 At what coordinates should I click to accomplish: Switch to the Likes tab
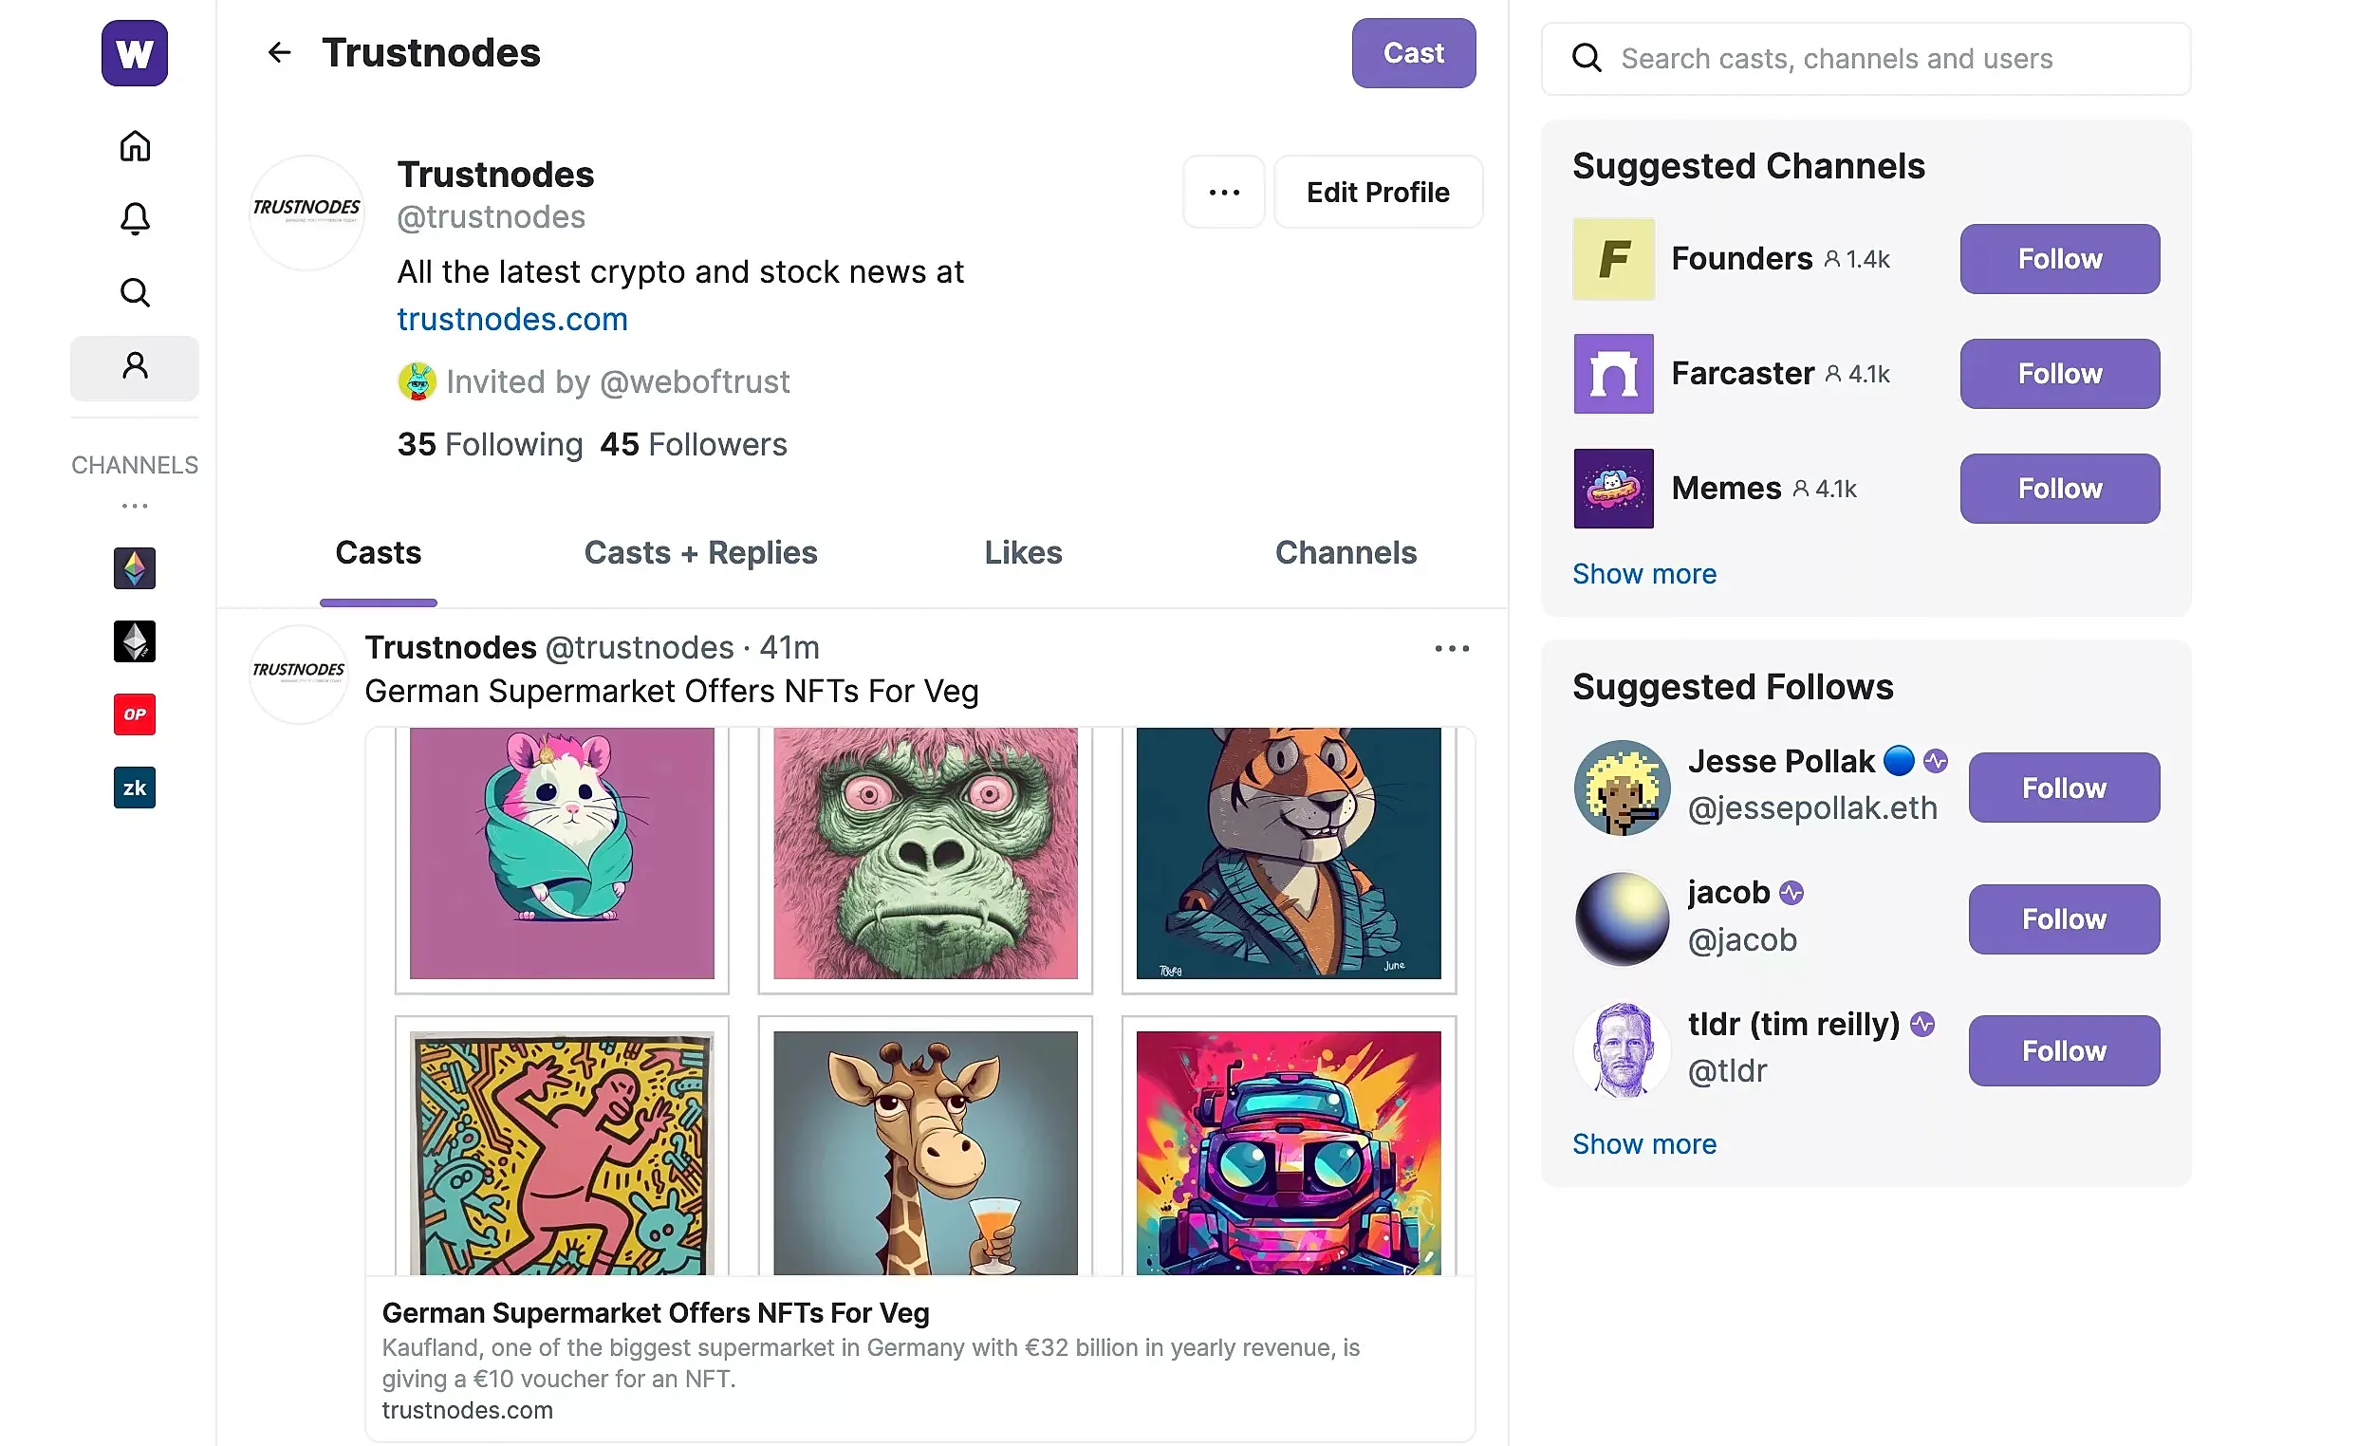[1022, 553]
